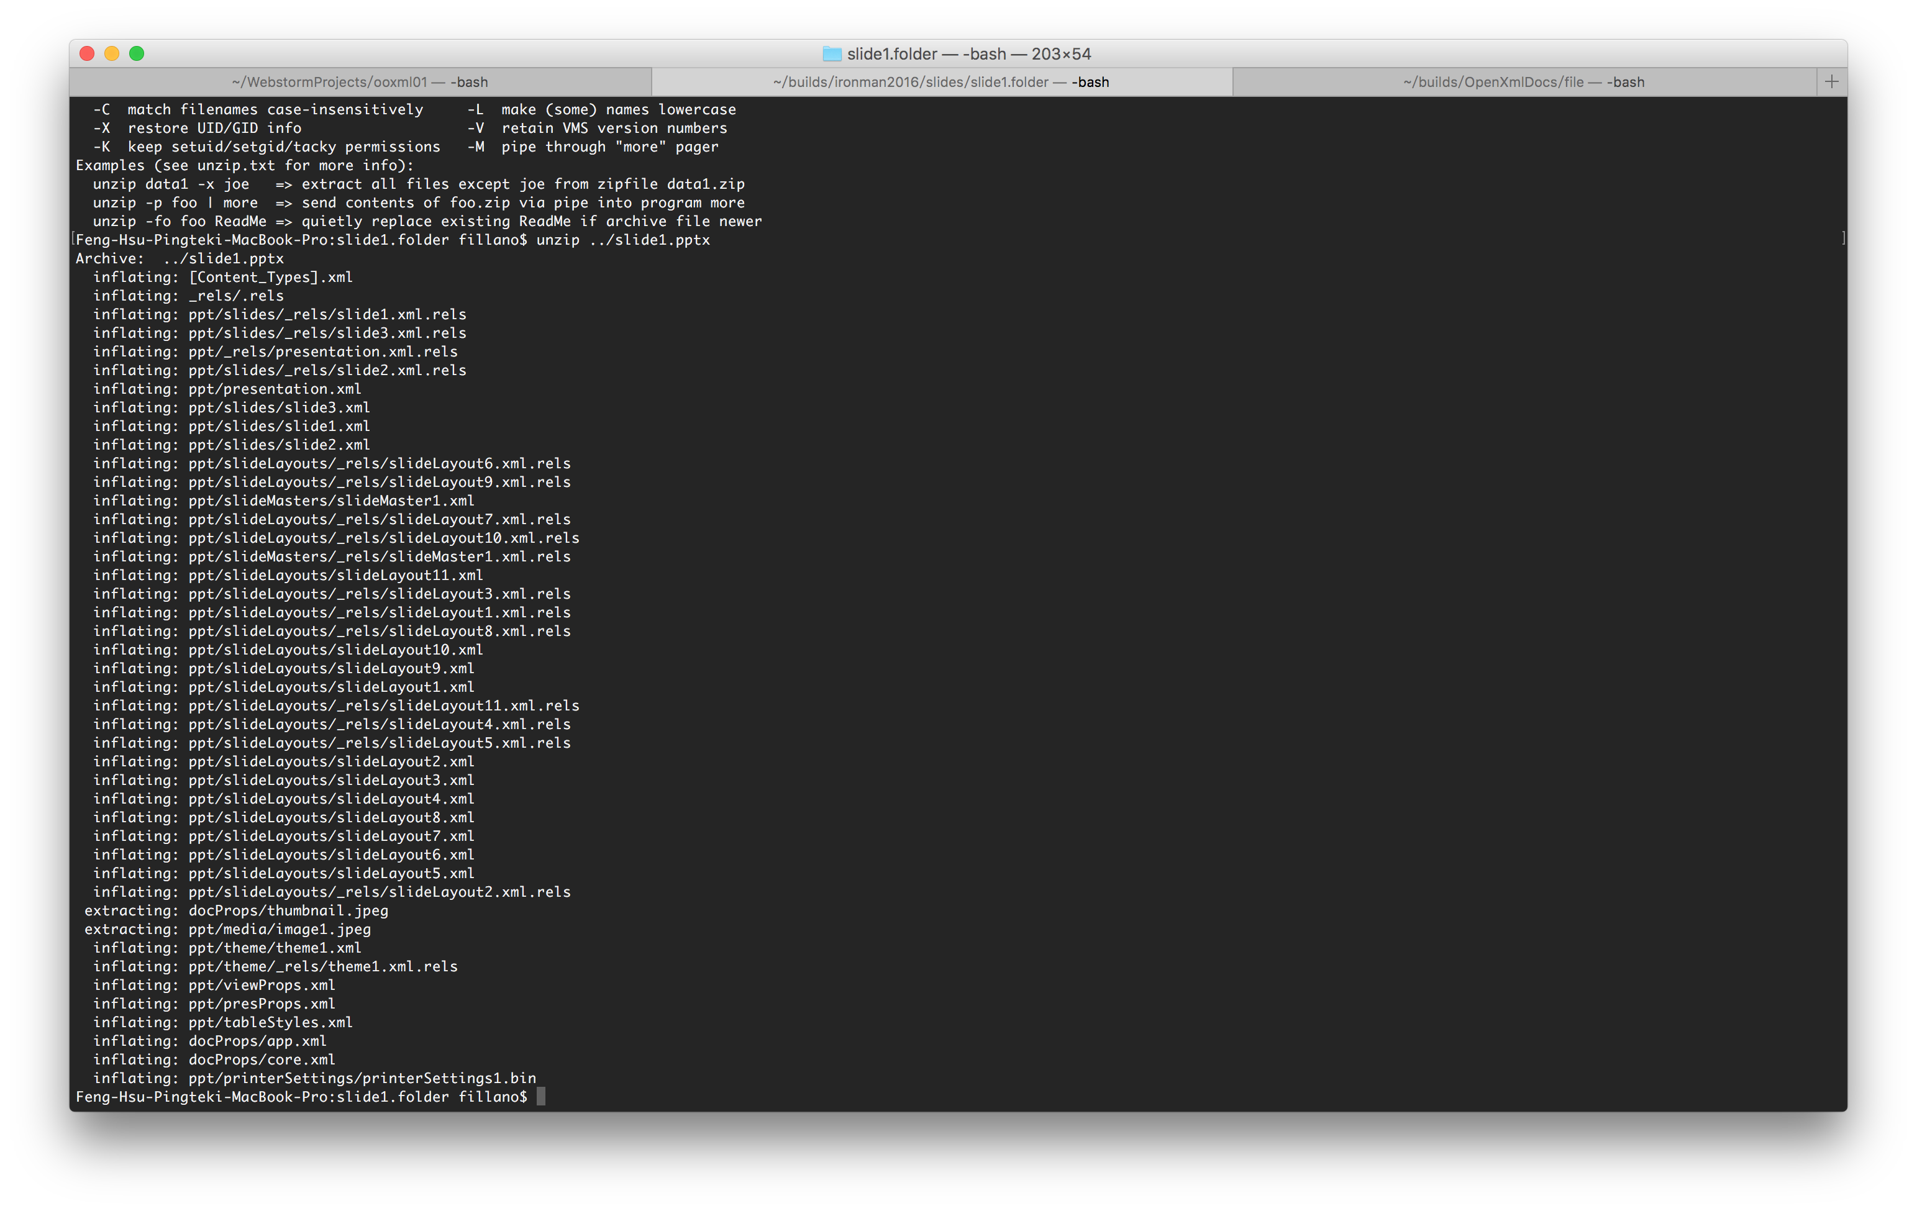1917x1211 pixels.
Task: Click 'slideLayout7.xml.rels' output line
Action: (332, 520)
